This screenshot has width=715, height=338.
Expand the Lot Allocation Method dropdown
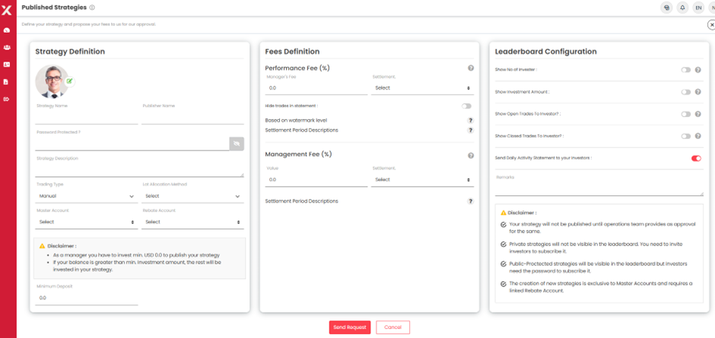192,196
